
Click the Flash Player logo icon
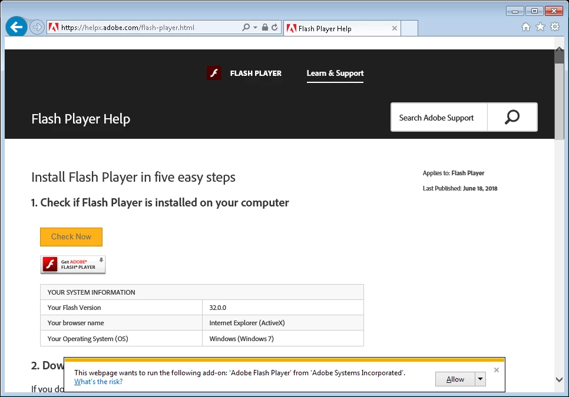pos(214,73)
